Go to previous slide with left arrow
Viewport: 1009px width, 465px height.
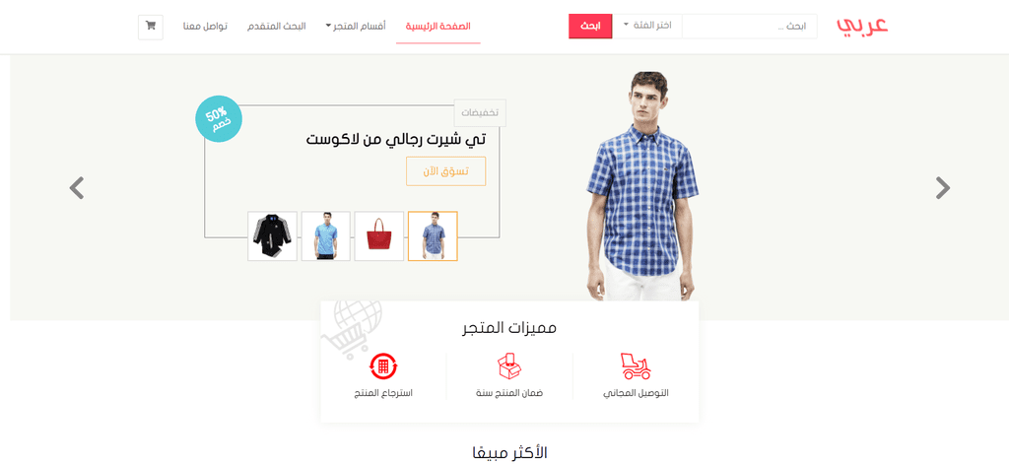[x=77, y=188]
